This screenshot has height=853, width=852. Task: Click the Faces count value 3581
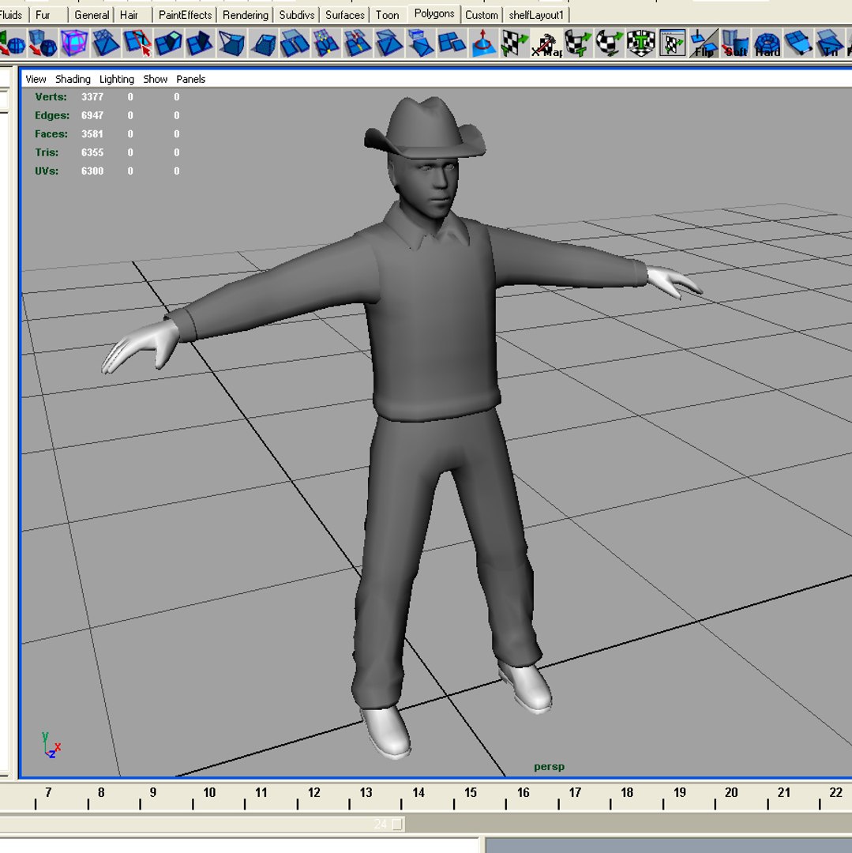[92, 133]
